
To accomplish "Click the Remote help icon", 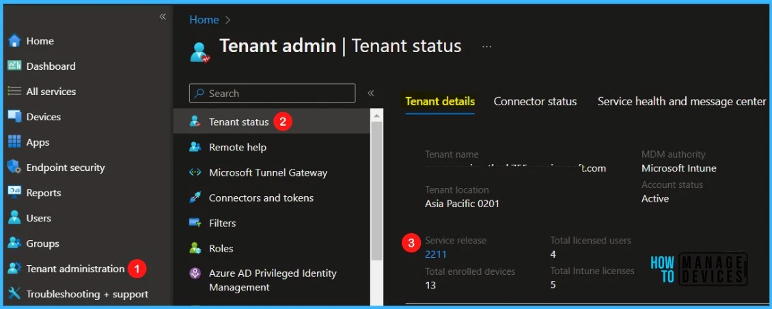I will pyautogui.click(x=195, y=147).
